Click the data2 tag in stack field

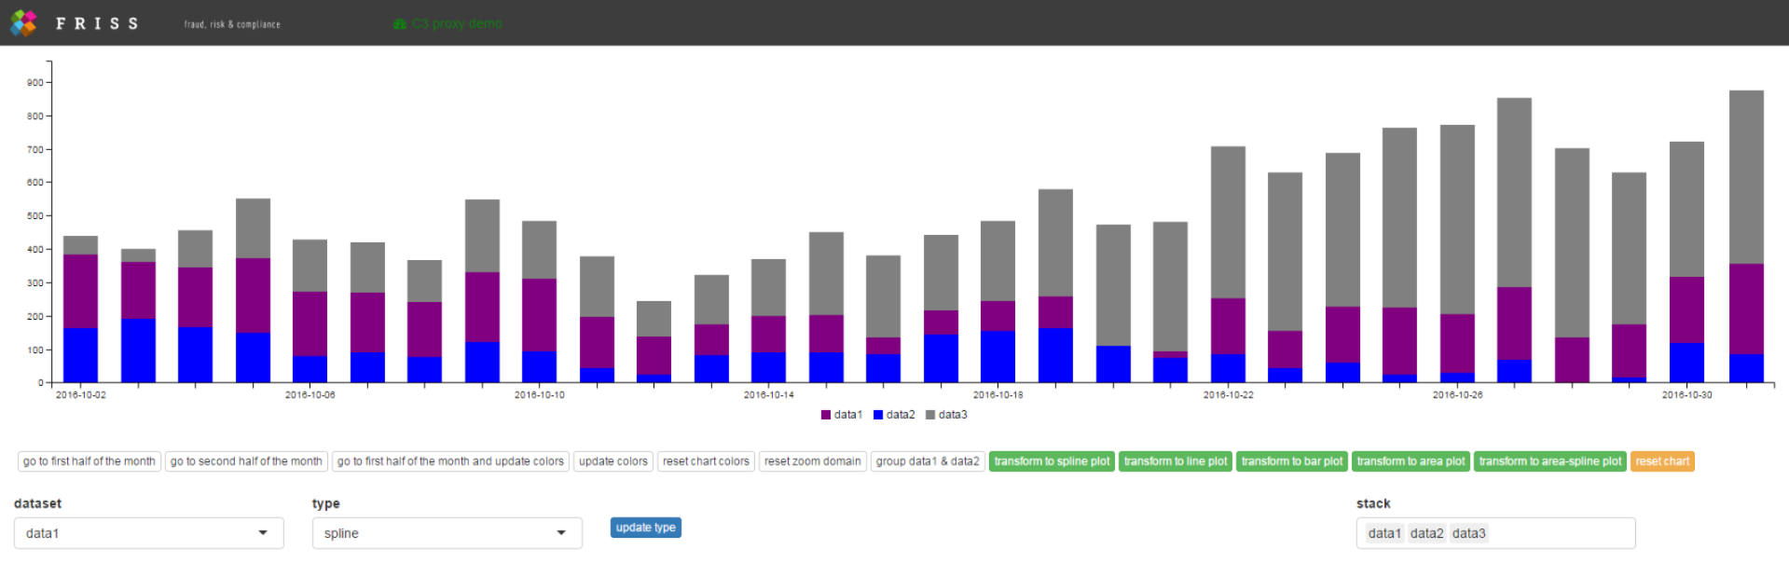coord(1426,533)
